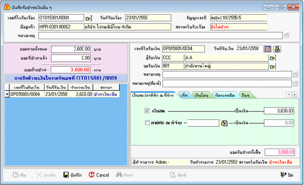Click the ค้นหา search button
This screenshot has width=304, height=185.
pos(125,175)
